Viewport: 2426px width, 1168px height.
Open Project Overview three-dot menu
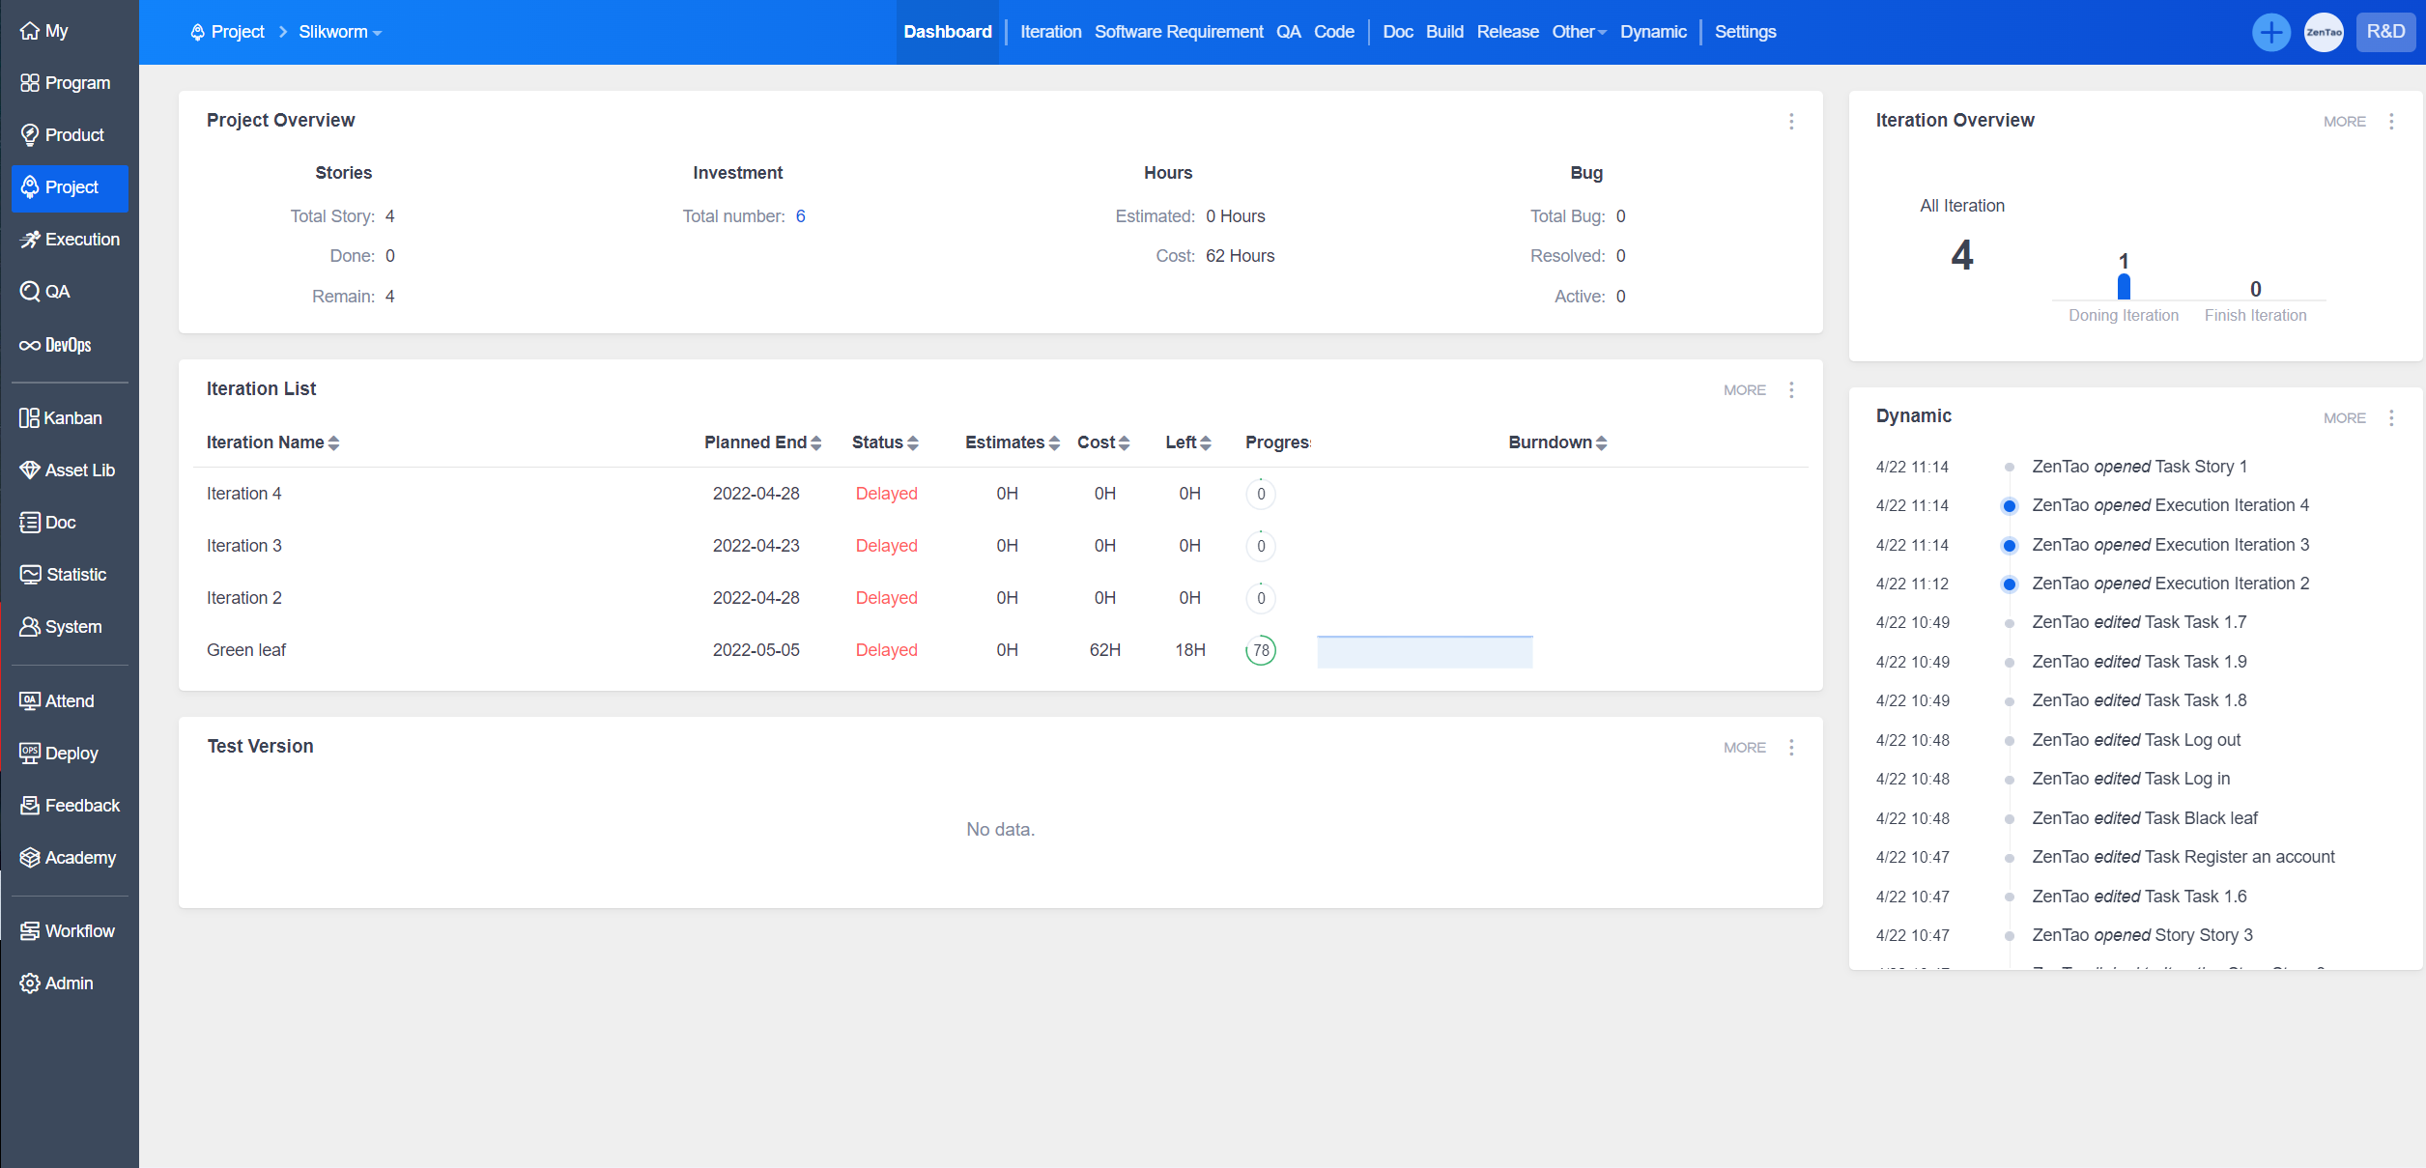tap(1791, 122)
